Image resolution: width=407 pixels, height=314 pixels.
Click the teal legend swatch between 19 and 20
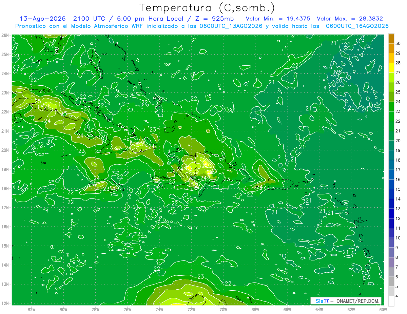(x=391, y=145)
